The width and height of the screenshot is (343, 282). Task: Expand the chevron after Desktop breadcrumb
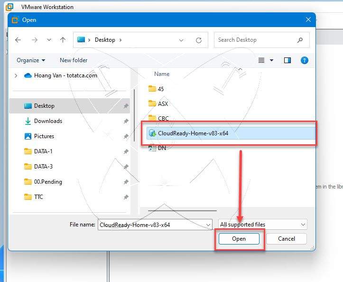pyautogui.click(x=121, y=40)
